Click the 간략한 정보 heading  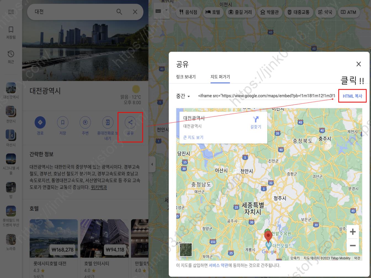[41, 154]
